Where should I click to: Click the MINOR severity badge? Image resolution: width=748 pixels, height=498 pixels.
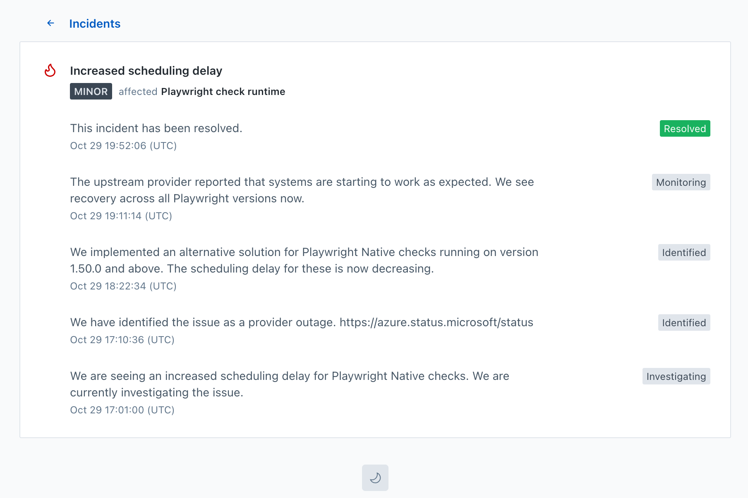[x=91, y=92]
